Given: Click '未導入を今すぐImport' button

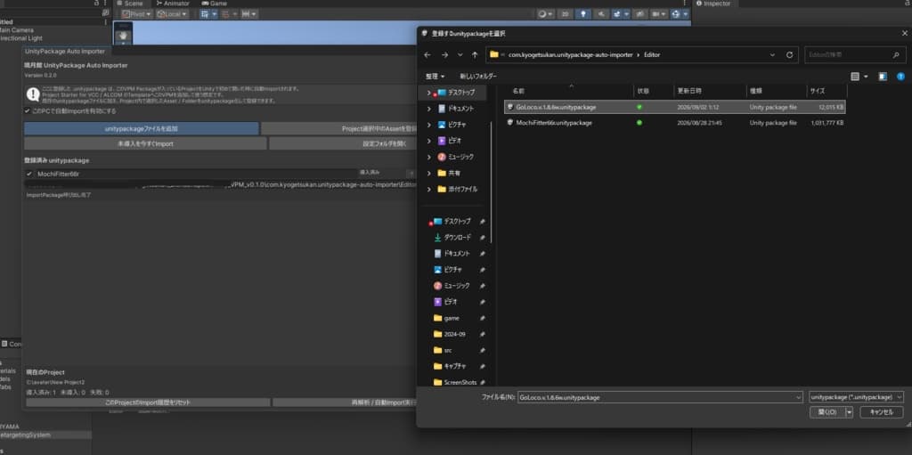Looking at the screenshot, I should [x=145, y=143].
